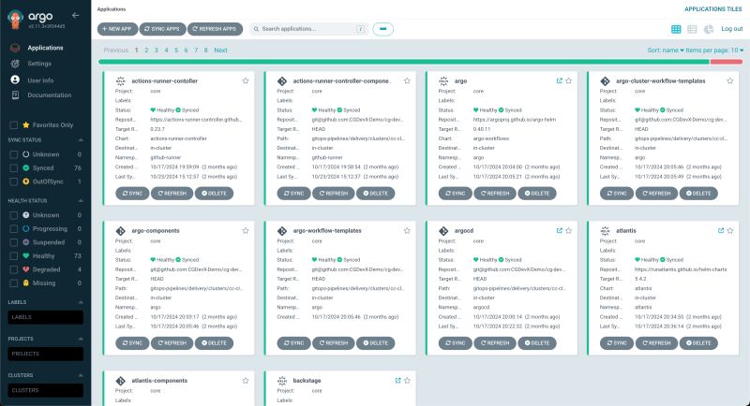This screenshot has height=406, width=750.
Task: Focus the Search applications field
Action: click(x=308, y=29)
